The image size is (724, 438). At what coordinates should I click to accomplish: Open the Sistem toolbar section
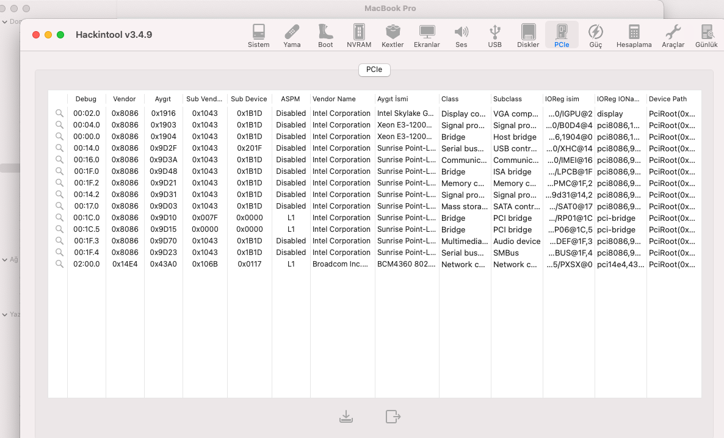(x=258, y=35)
